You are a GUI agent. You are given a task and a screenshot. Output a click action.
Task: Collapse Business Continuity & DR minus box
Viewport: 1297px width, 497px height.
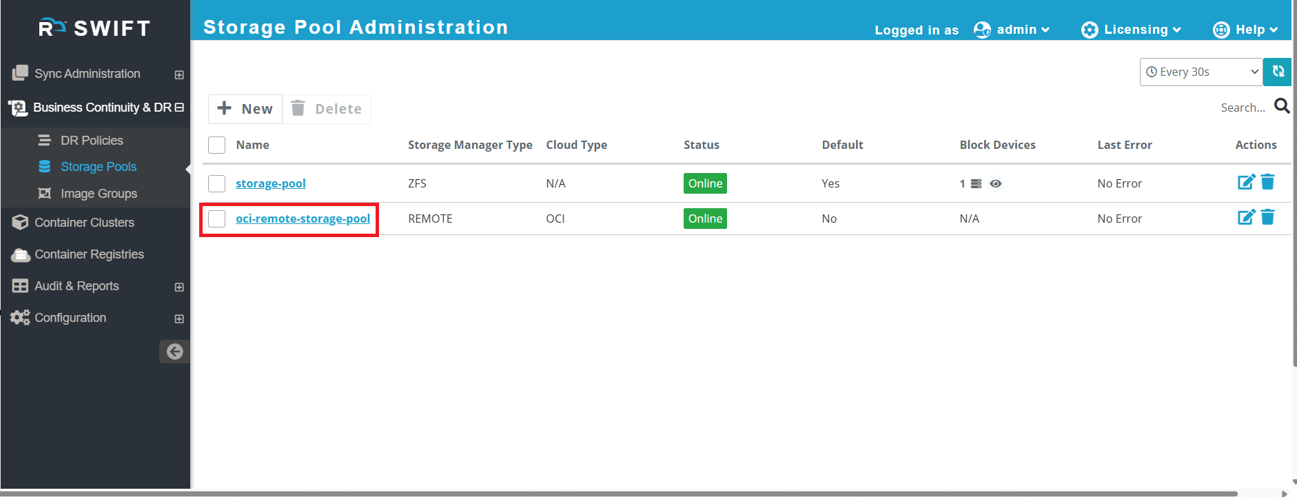pyautogui.click(x=179, y=108)
